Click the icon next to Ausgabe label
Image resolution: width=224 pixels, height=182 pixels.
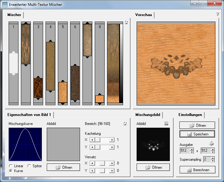(211, 143)
